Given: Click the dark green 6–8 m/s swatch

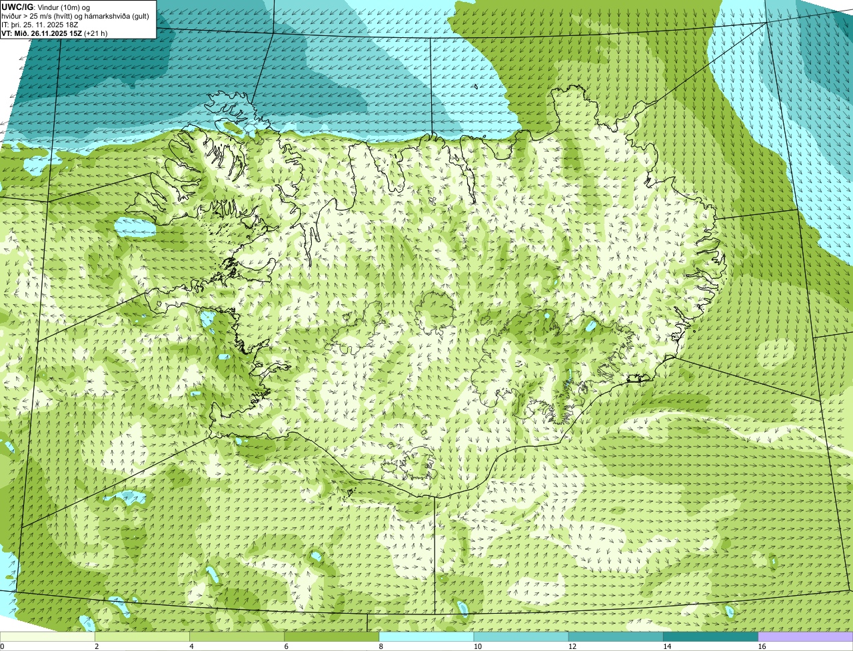Looking at the screenshot, I should coord(332,637).
